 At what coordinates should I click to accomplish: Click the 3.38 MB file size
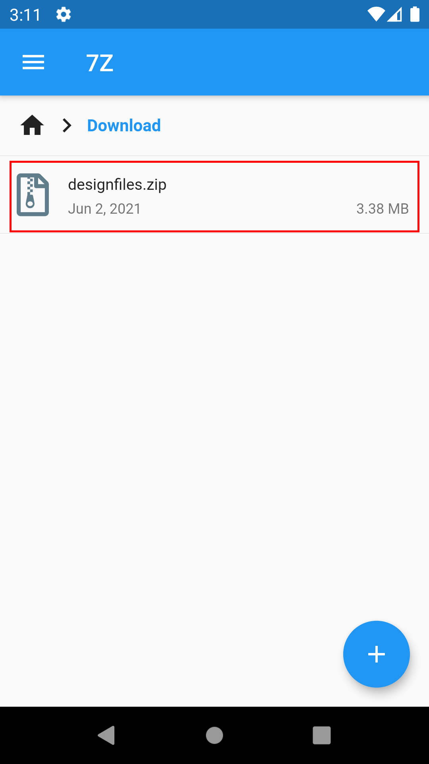coord(383,209)
